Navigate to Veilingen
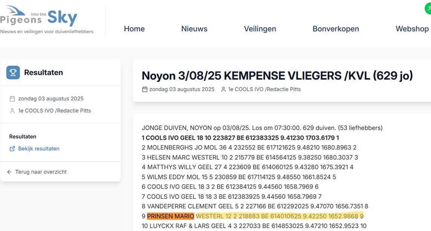 [260, 28]
